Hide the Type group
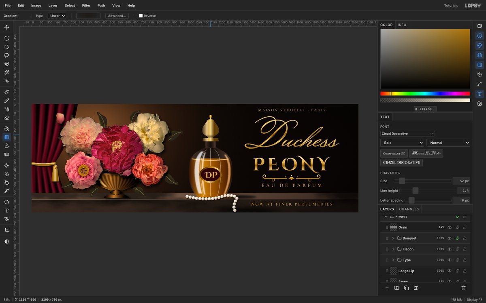Screen dimensions: 486x303 pos(450,260)
